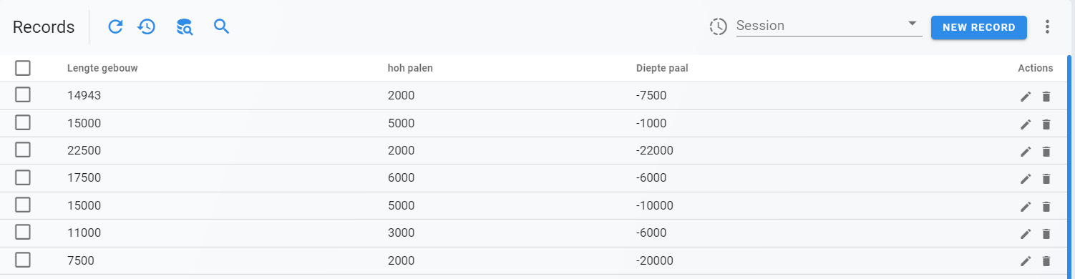Click the session clock icon
1075x279 pixels.
coord(718,27)
